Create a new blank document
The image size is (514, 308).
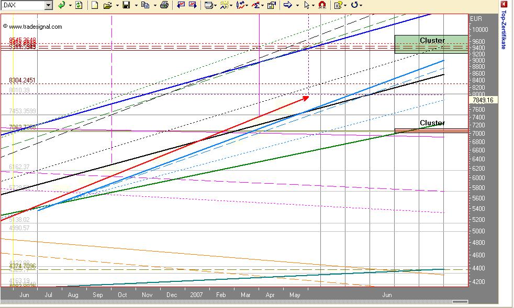pos(95,5)
